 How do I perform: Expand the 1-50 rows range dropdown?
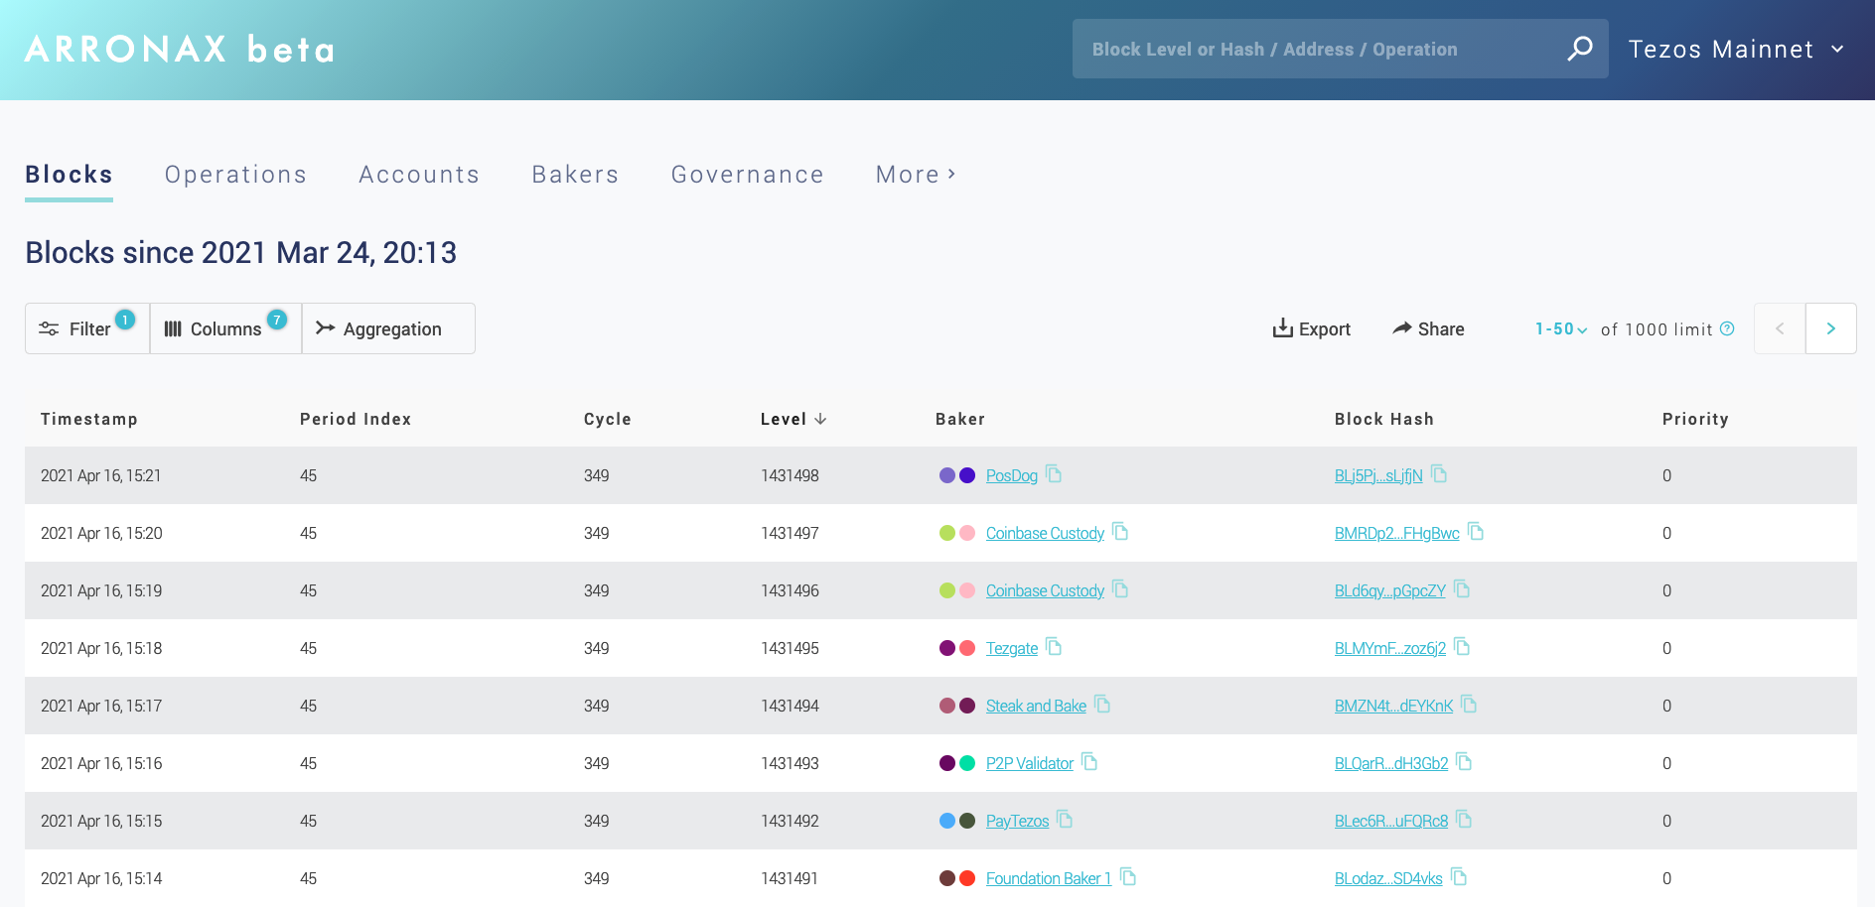tap(1560, 329)
